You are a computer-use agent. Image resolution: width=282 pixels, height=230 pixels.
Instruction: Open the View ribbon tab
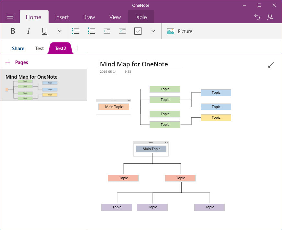[x=115, y=17]
